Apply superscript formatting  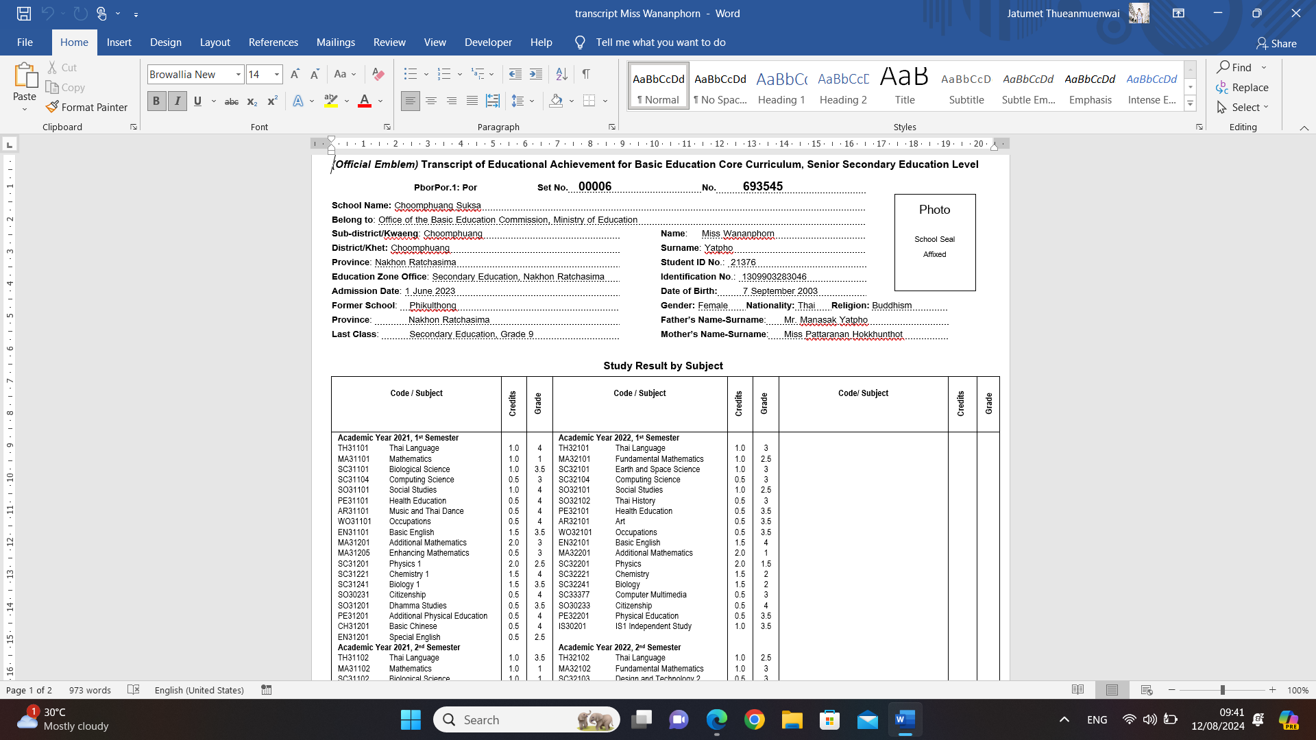[272, 101]
